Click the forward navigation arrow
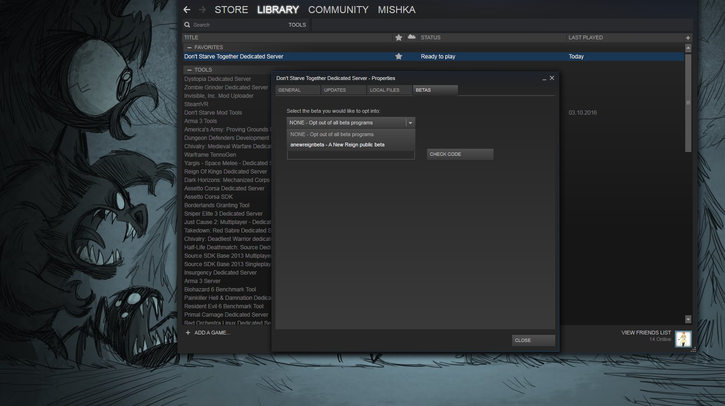Image resolution: width=725 pixels, height=406 pixels. coord(202,10)
